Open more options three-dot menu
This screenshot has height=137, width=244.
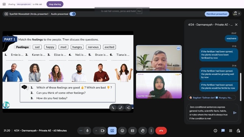151,131
